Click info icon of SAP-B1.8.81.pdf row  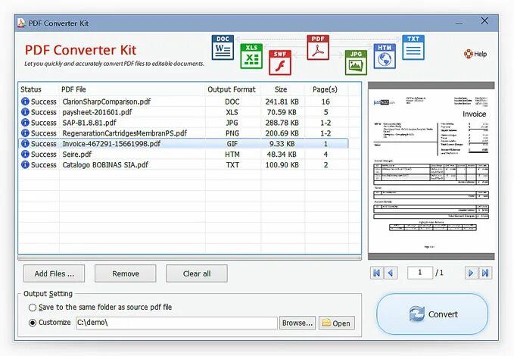pyautogui.click(x=25, y=123)
